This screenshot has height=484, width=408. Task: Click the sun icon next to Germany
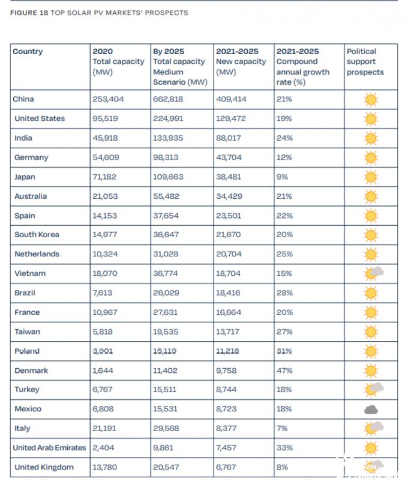coord(371,158)
